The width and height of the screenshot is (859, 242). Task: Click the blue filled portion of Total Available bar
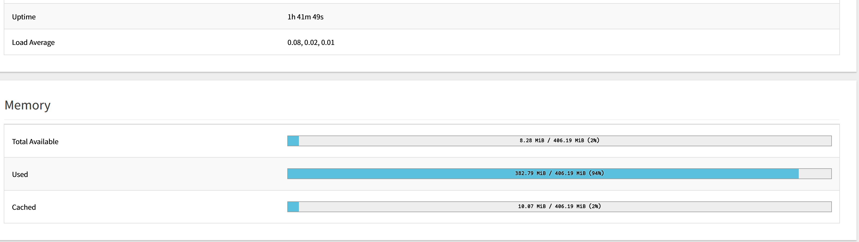point(293,141)
